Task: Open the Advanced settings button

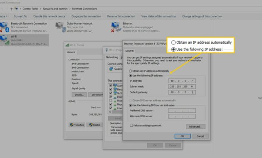Action: click(x=195, y=126)
